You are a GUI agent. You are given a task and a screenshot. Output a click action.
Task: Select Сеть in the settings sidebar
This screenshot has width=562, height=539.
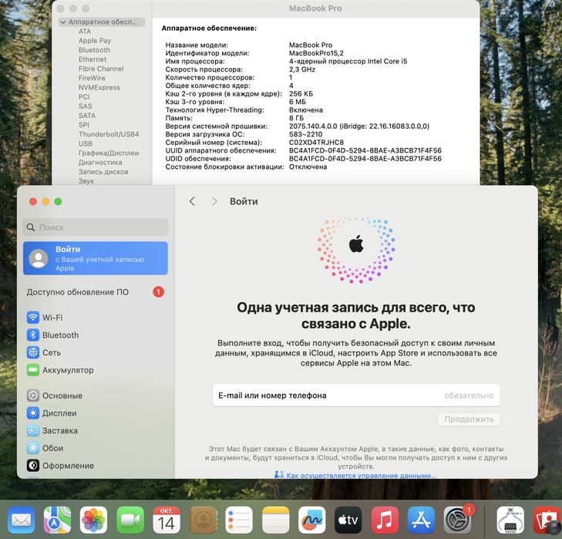(x=44, y=352)
